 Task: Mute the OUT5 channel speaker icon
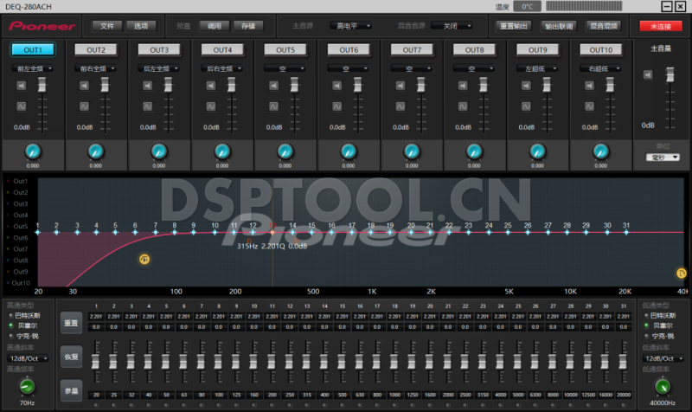(x=273, y=85)
